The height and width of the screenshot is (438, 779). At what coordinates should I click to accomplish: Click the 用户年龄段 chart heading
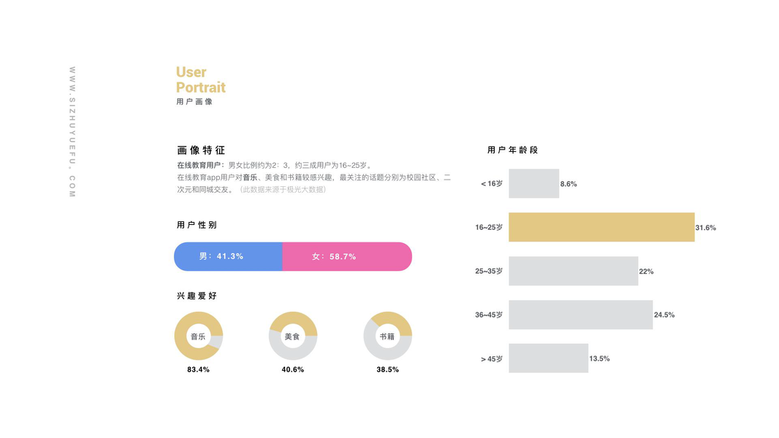coord(512,150)
